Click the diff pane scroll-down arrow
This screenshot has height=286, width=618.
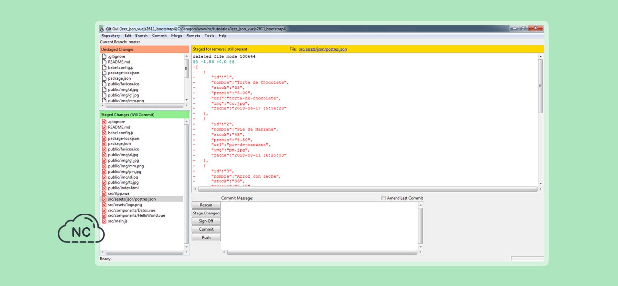(540, 184)
